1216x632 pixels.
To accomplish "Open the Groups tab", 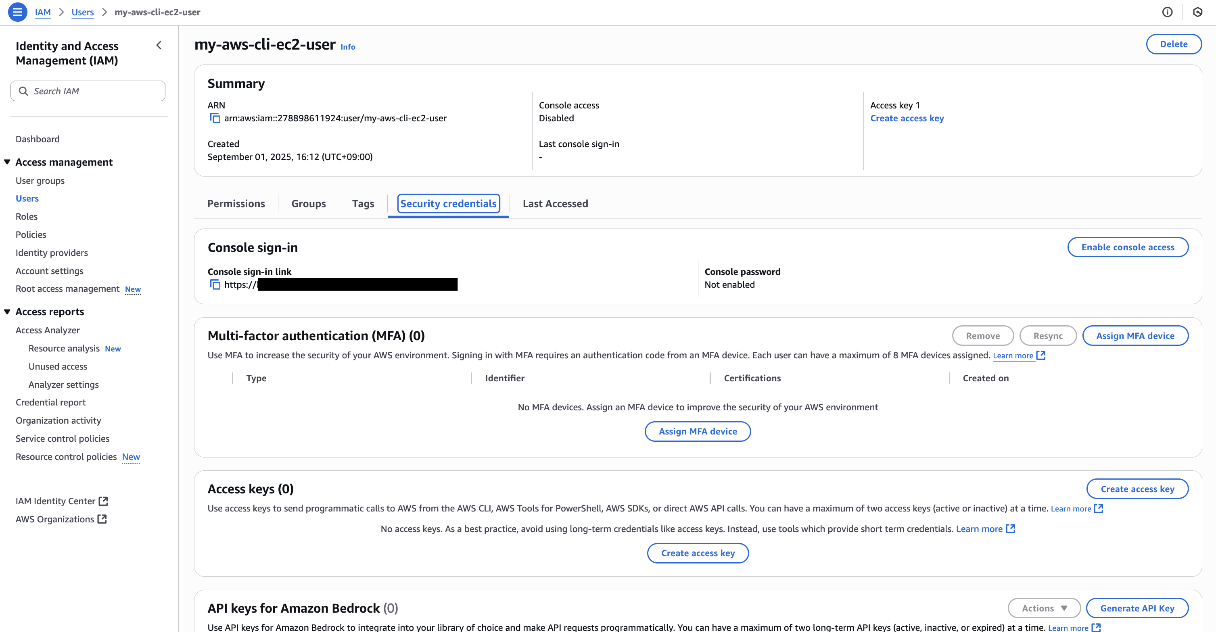I will 308,204.
